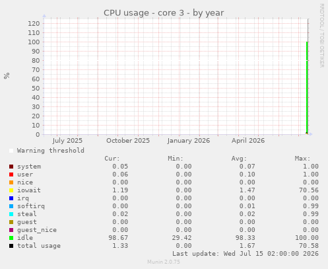328x269 pixels.
Task: Click the user red color swatch
Action: click(x=11, y=174)
